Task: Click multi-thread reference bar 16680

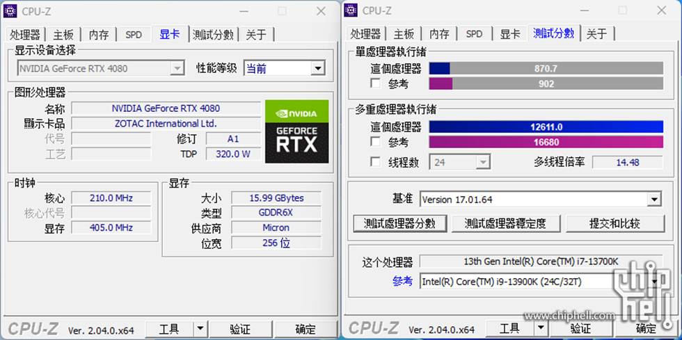Action: [x=546, y=142]
